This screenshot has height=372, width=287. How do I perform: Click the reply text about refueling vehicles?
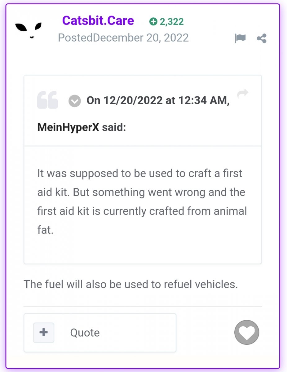pos(131,284)
